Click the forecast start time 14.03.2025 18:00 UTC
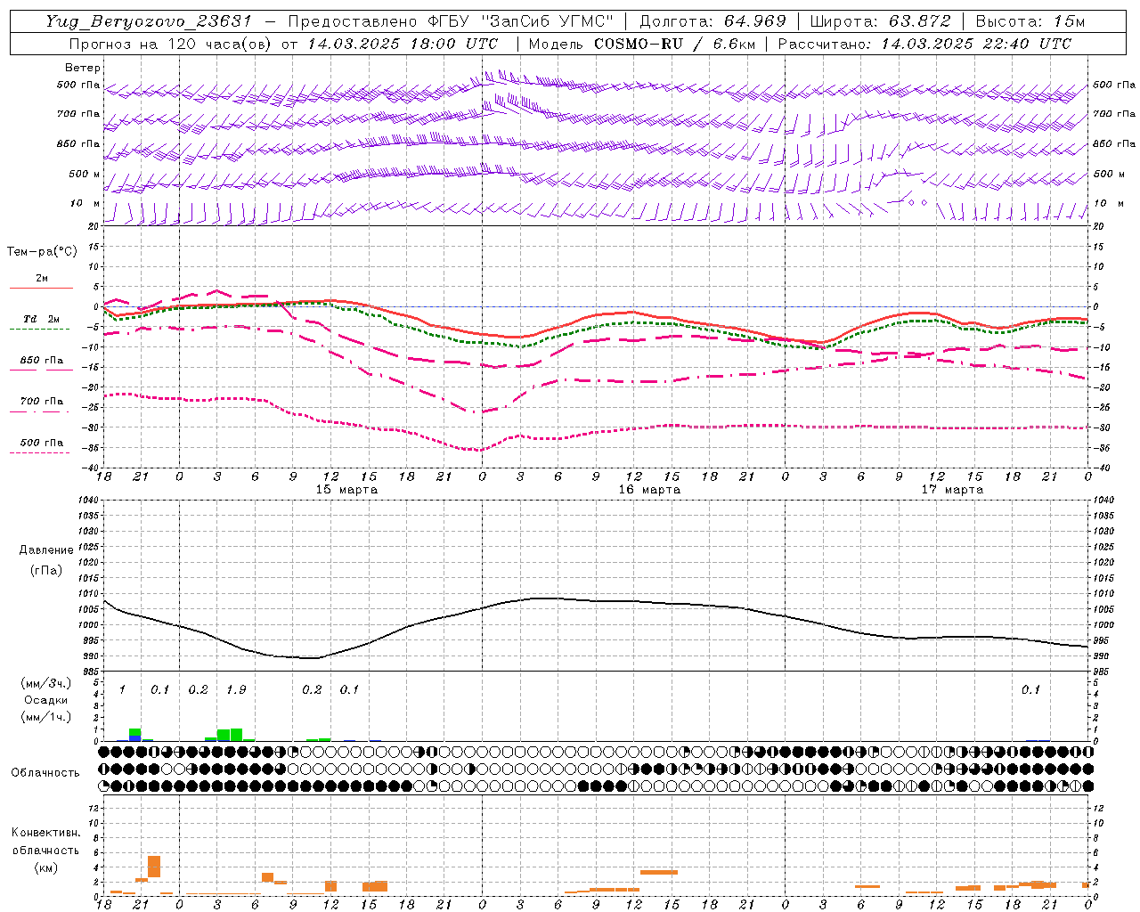 pyautogui.click(x=403, y=44)
